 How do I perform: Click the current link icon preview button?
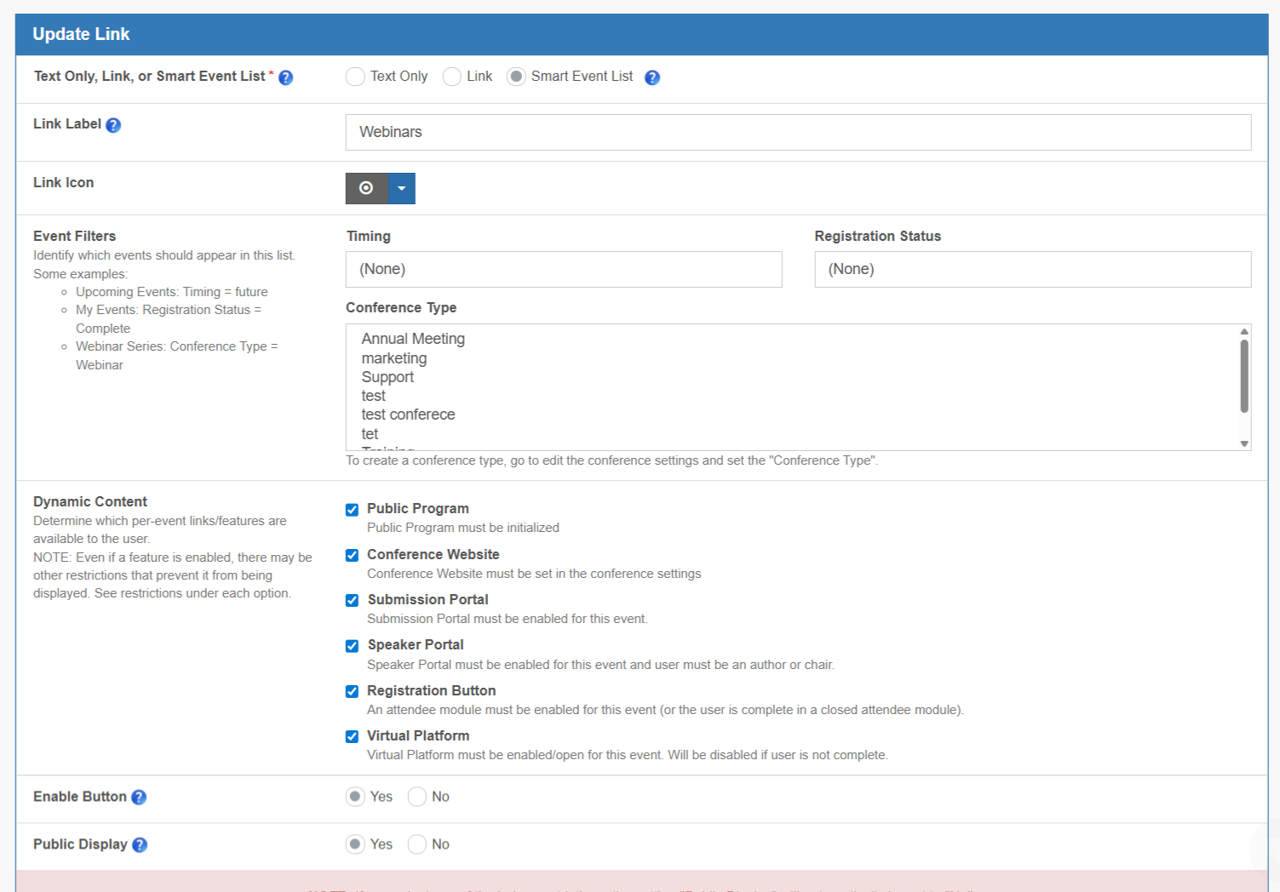tap(366, 188)
